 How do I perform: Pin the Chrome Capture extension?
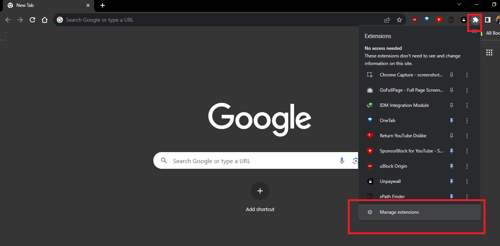(452, 75)
